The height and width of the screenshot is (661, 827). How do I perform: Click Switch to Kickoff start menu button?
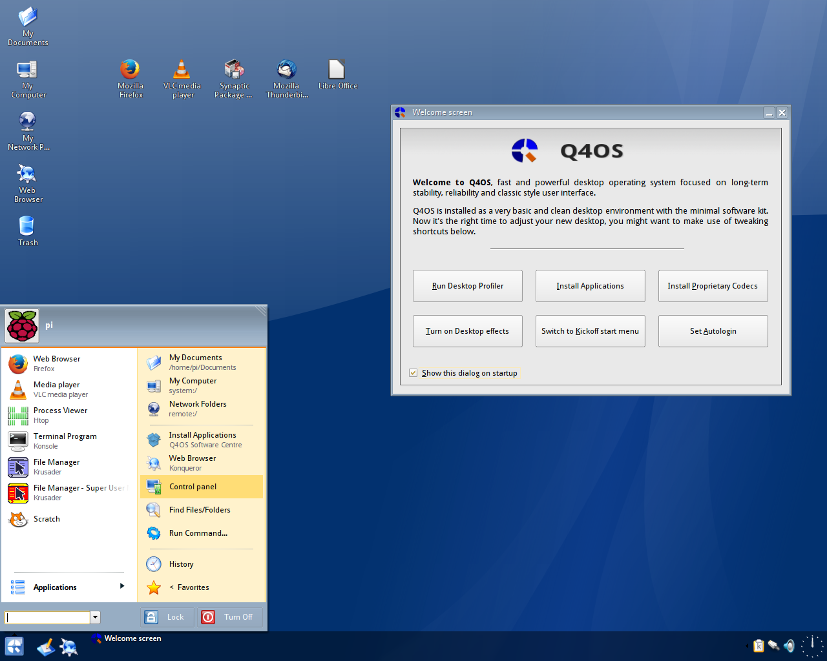point(591,331)
